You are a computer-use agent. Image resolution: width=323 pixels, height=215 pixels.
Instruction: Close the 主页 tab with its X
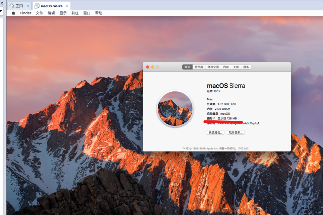[28, 6]
